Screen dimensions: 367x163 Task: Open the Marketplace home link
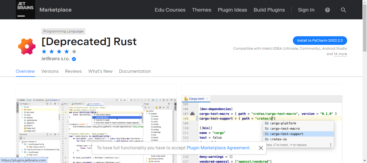coord(56,10)
